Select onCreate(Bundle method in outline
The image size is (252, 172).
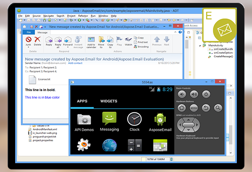221,49
